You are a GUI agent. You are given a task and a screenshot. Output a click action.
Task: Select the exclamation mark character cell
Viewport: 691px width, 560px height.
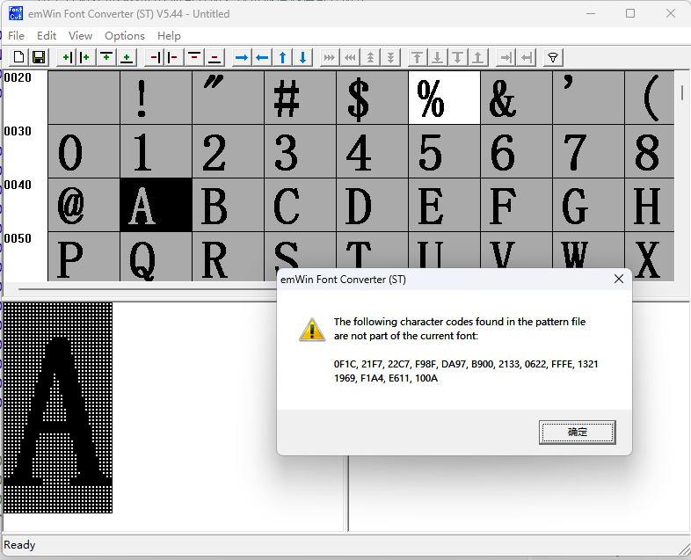[156, 98]
